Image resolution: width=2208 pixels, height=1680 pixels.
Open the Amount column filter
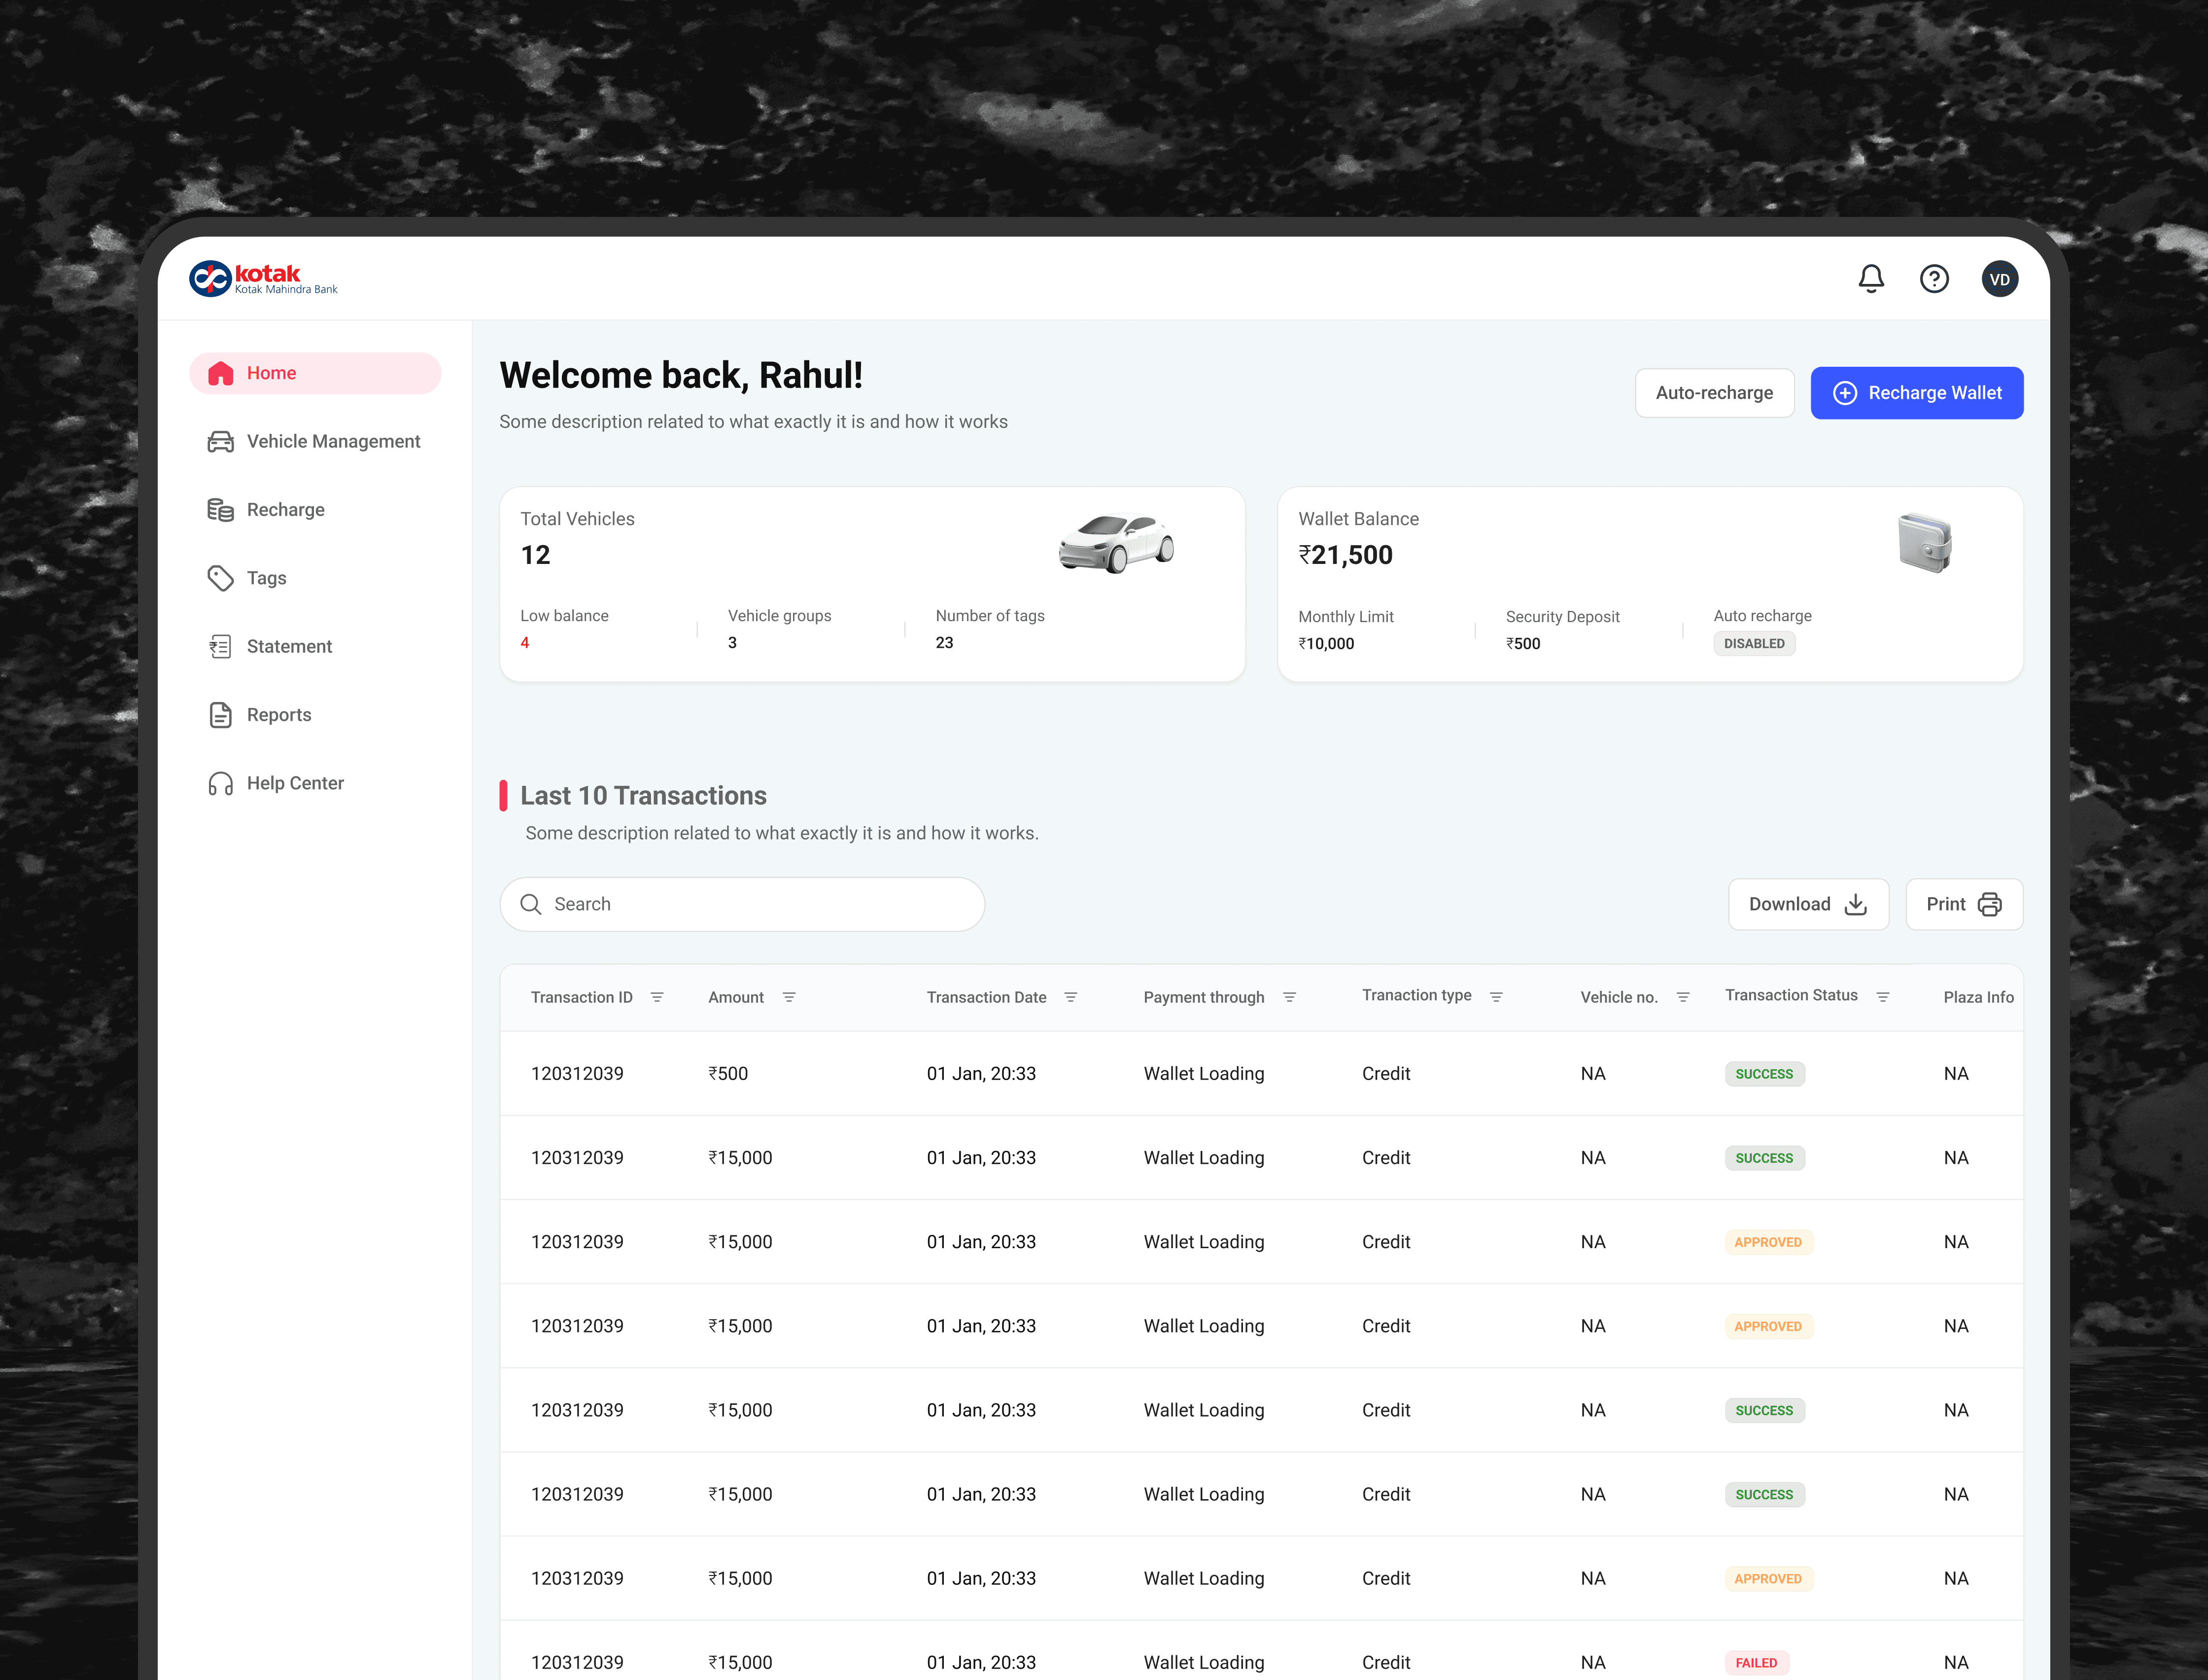(789, 997)
